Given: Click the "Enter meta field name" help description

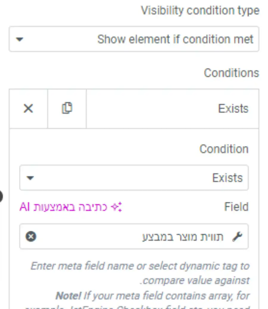Looking at the screenshot, I should [x=140, y=273].
